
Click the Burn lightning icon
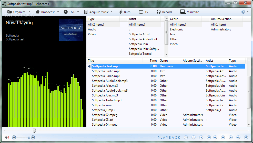click(121, 12)
